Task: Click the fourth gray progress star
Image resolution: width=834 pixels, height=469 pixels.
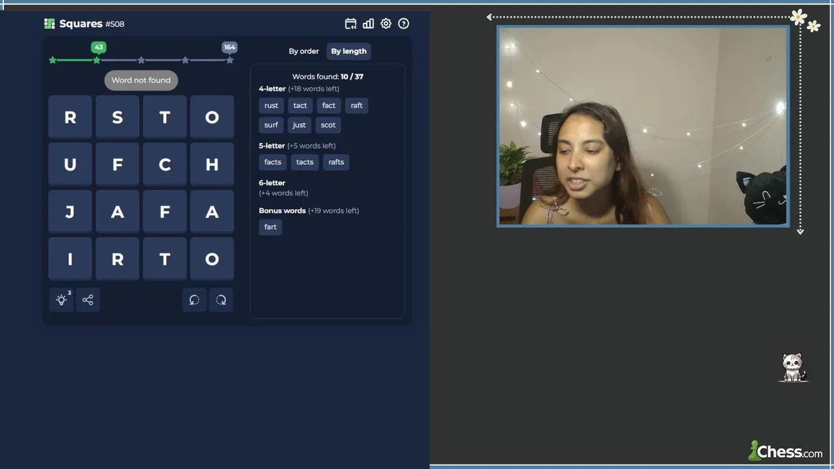Action: [x=186, y=60]
